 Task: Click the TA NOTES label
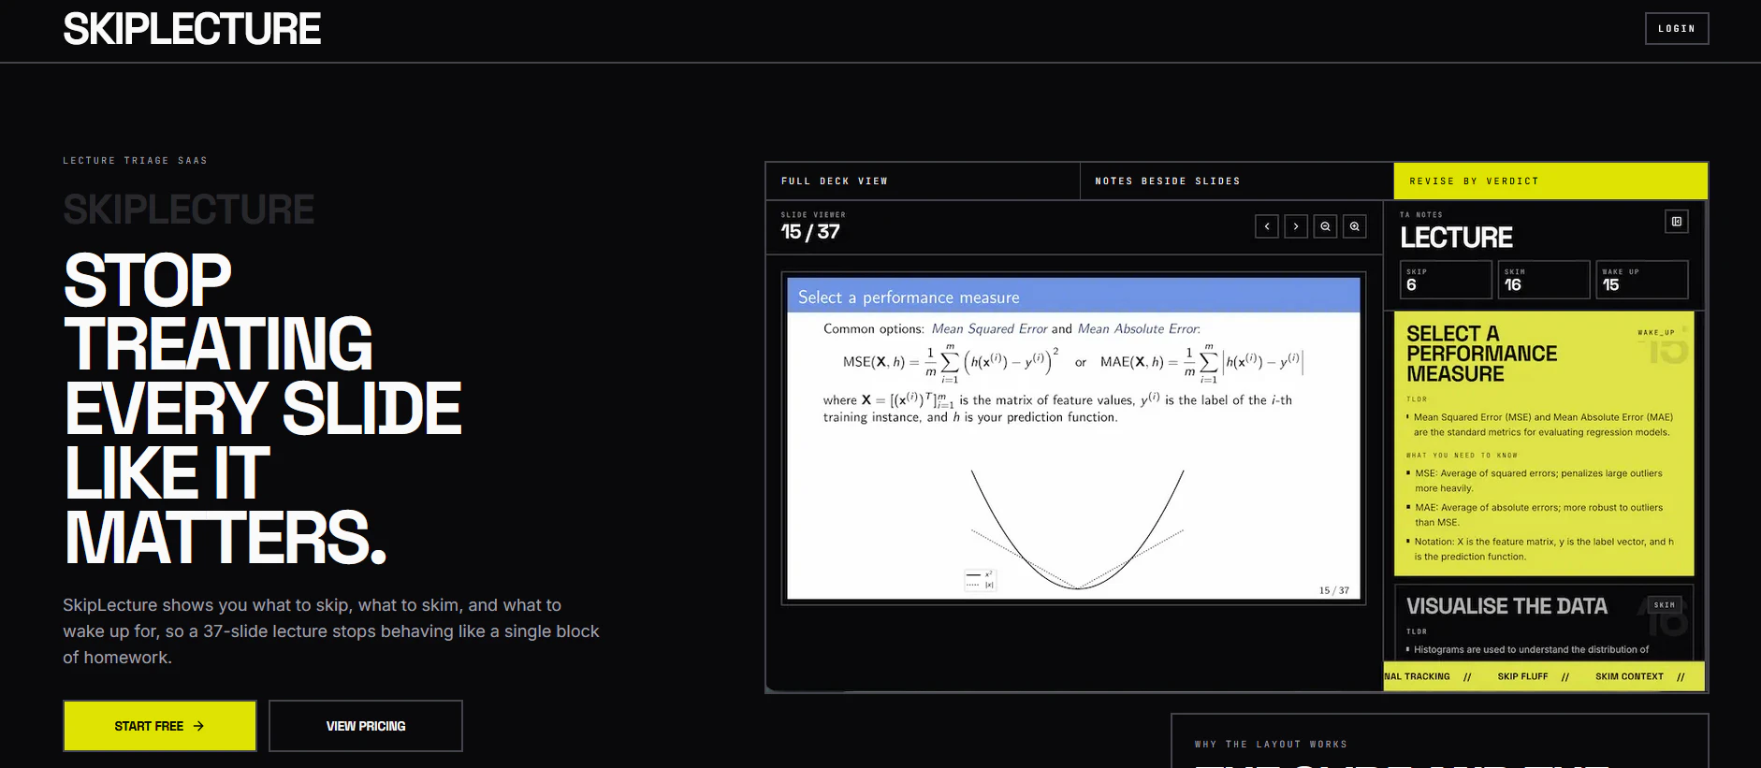[x=1421, y=215]
